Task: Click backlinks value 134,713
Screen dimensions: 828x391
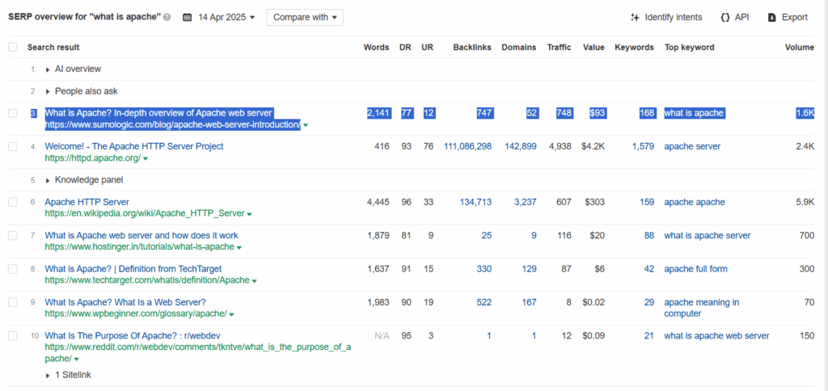Action: pos(476,202)
